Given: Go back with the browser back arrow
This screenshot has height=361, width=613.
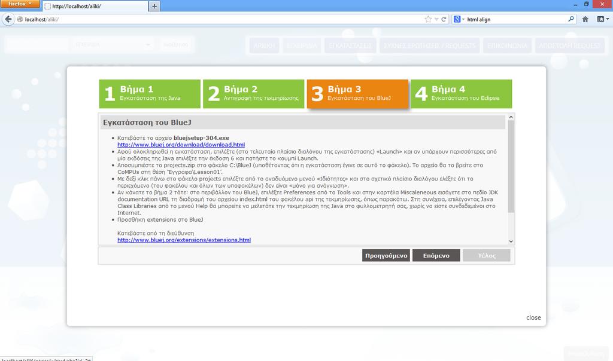Looking at the screenshot, I should pos(8,19).
